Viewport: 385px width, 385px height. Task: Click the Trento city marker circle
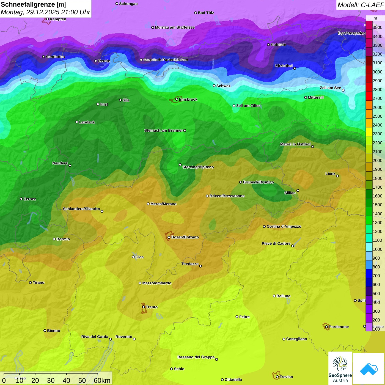coord(144,307)
